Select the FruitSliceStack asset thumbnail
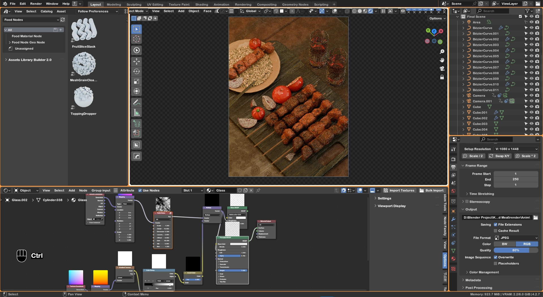Screen dimensions: 543x297 tap(84, 30)
